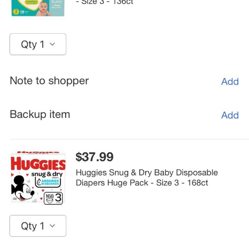Open the Huggies Snug & Dry product image
The image size is (249, 249).
pyautogui.click(x=38, y=177)
